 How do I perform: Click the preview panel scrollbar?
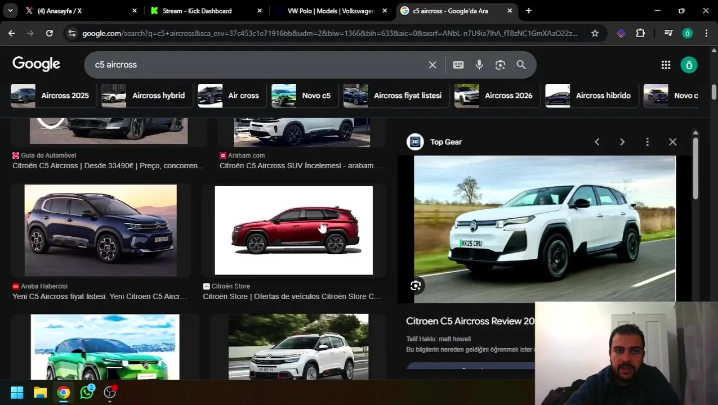pos(695,168)
